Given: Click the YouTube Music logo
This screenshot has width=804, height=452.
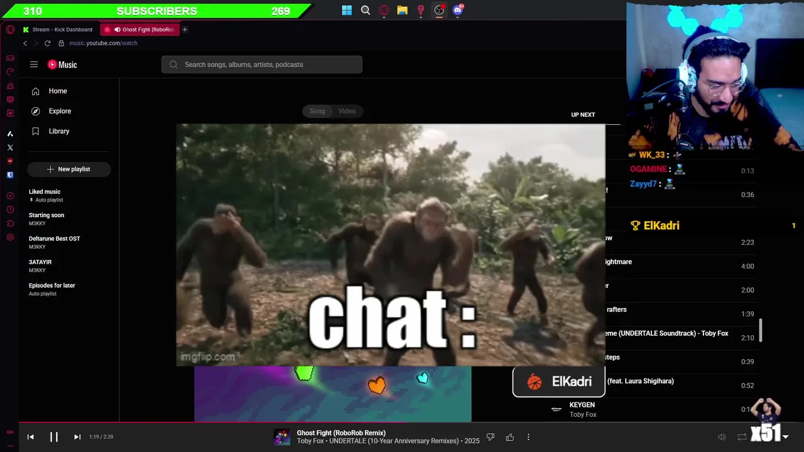Looking at the screenshot, I should [x=62, y=65].
